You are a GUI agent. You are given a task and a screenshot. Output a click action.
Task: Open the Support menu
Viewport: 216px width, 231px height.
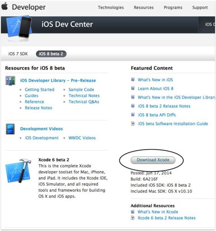[200, 8]
